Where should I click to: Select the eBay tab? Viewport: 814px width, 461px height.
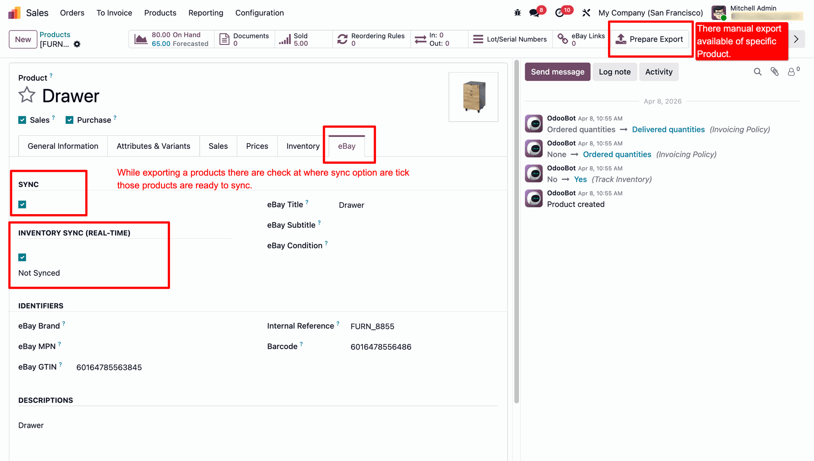click(346, 146)
